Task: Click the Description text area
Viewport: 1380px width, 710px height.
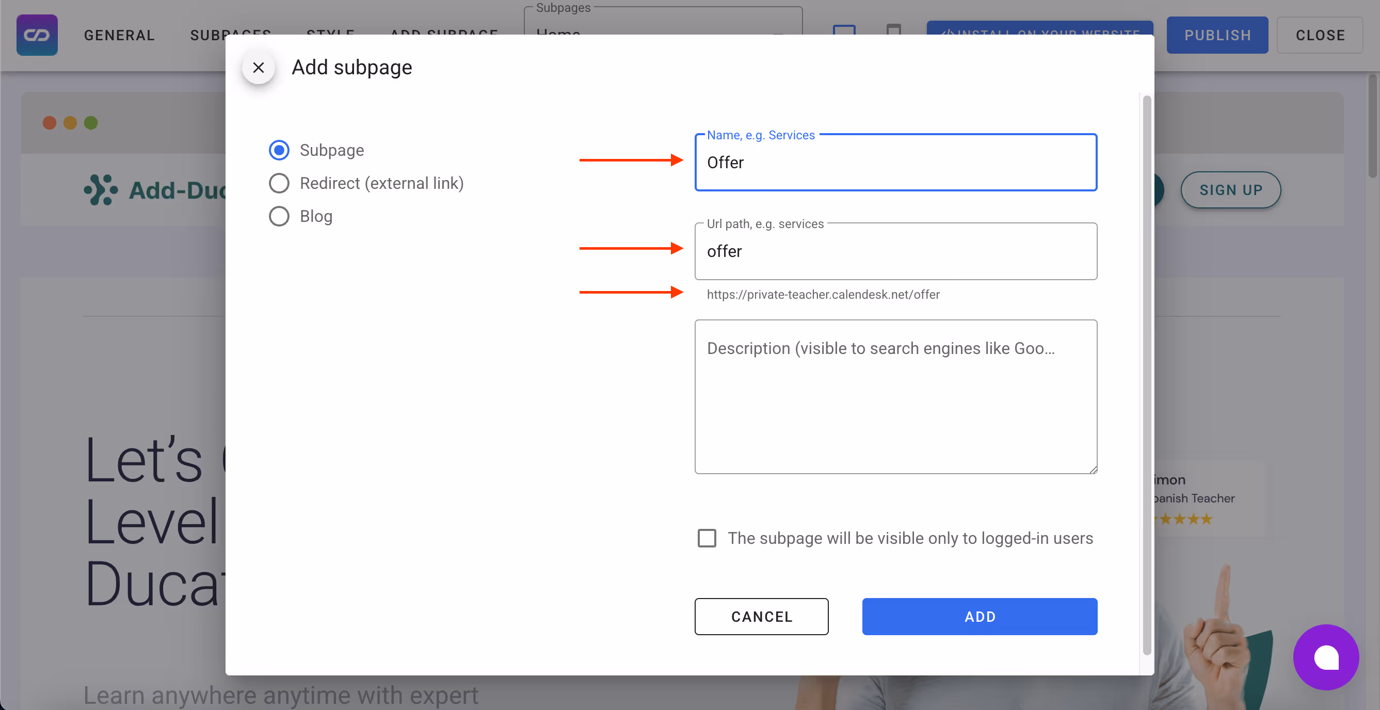Action: pyautogui.click(x=895, y=397)
